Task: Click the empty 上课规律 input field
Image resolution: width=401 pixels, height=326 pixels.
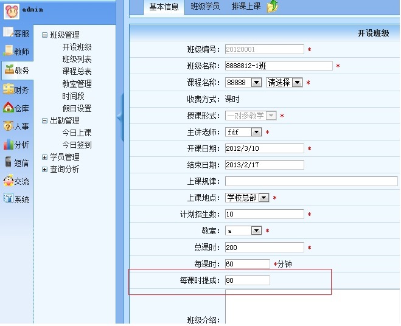Action: click(x=311, y=181)
